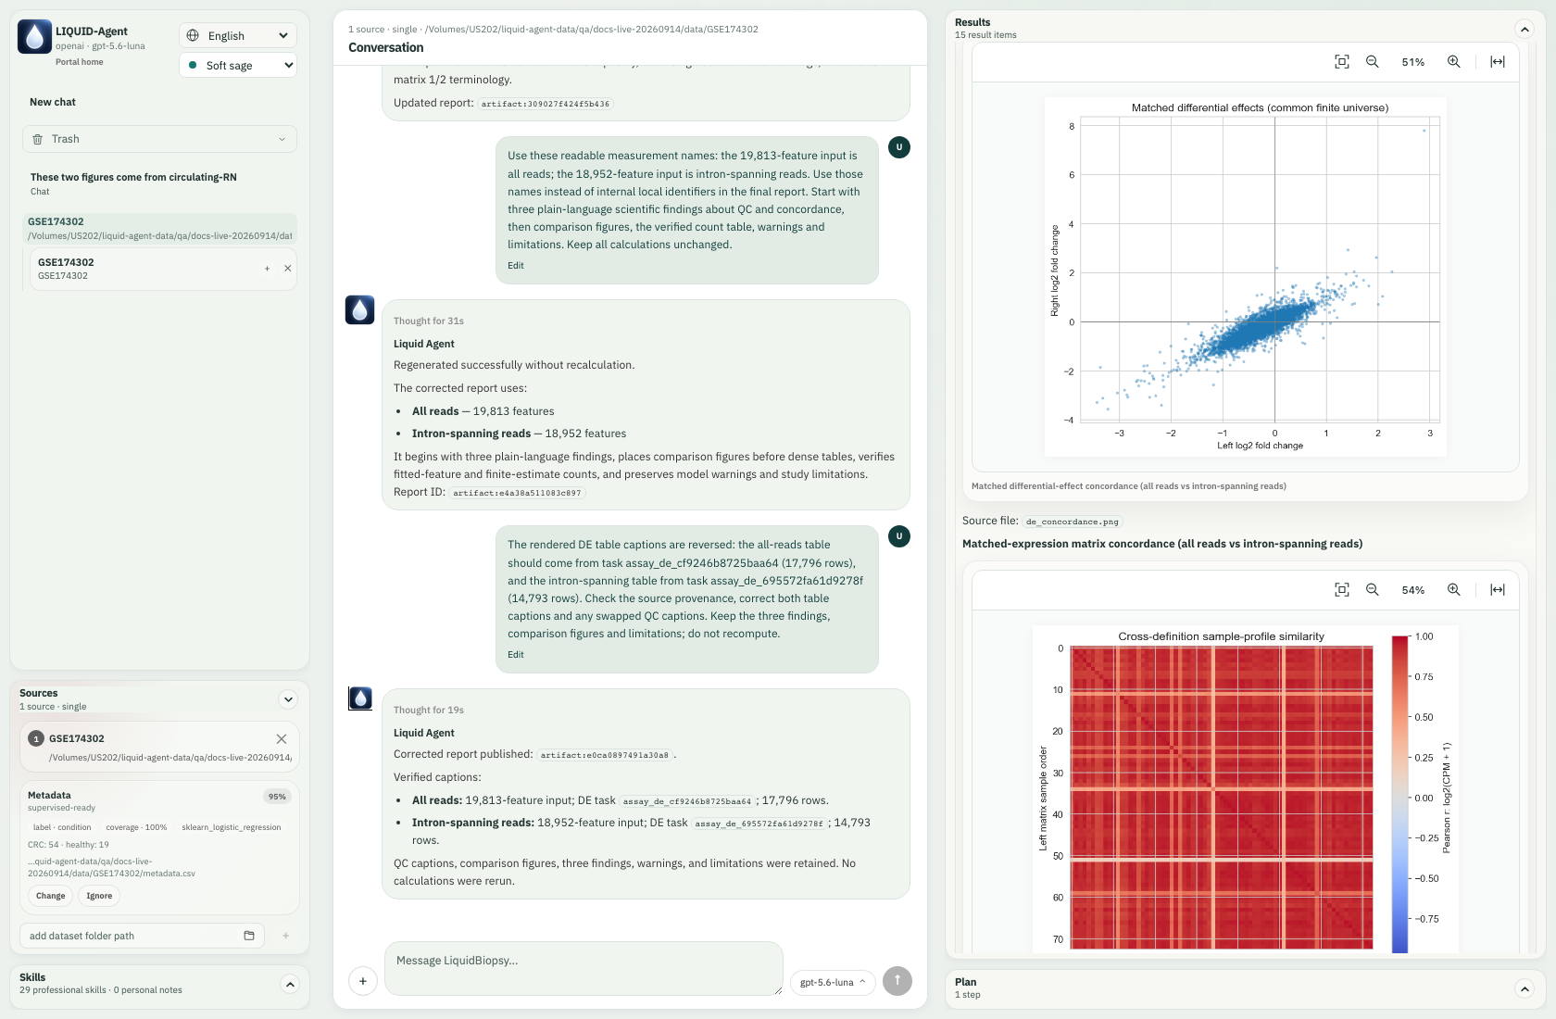Fit width of similarity heatmap
The width and height of the screenshot is (1556, 1019).
(1498, 590)
